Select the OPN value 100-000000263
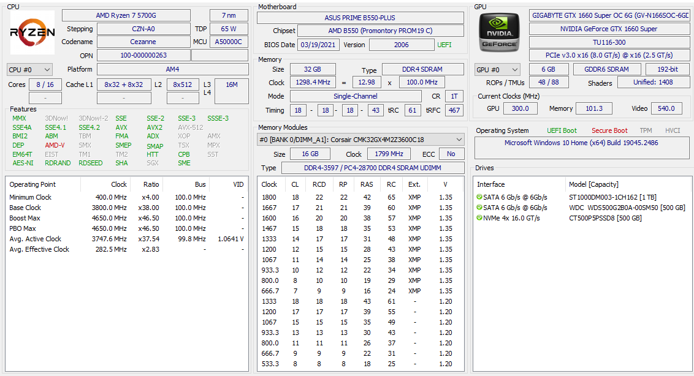This screenshot has width=694, height=376. coord(143,55)
